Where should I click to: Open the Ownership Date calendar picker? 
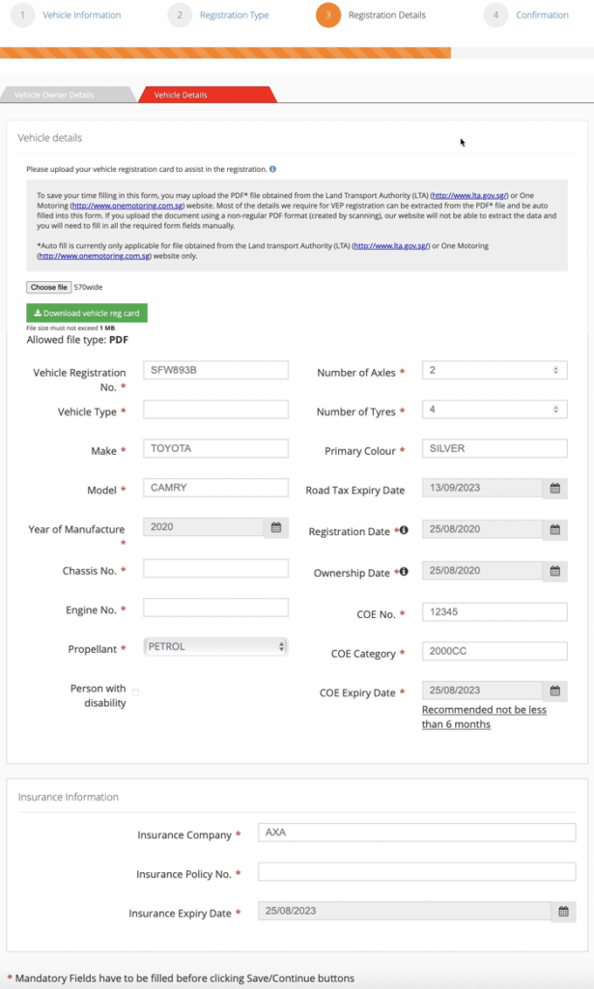coord(555,571)
